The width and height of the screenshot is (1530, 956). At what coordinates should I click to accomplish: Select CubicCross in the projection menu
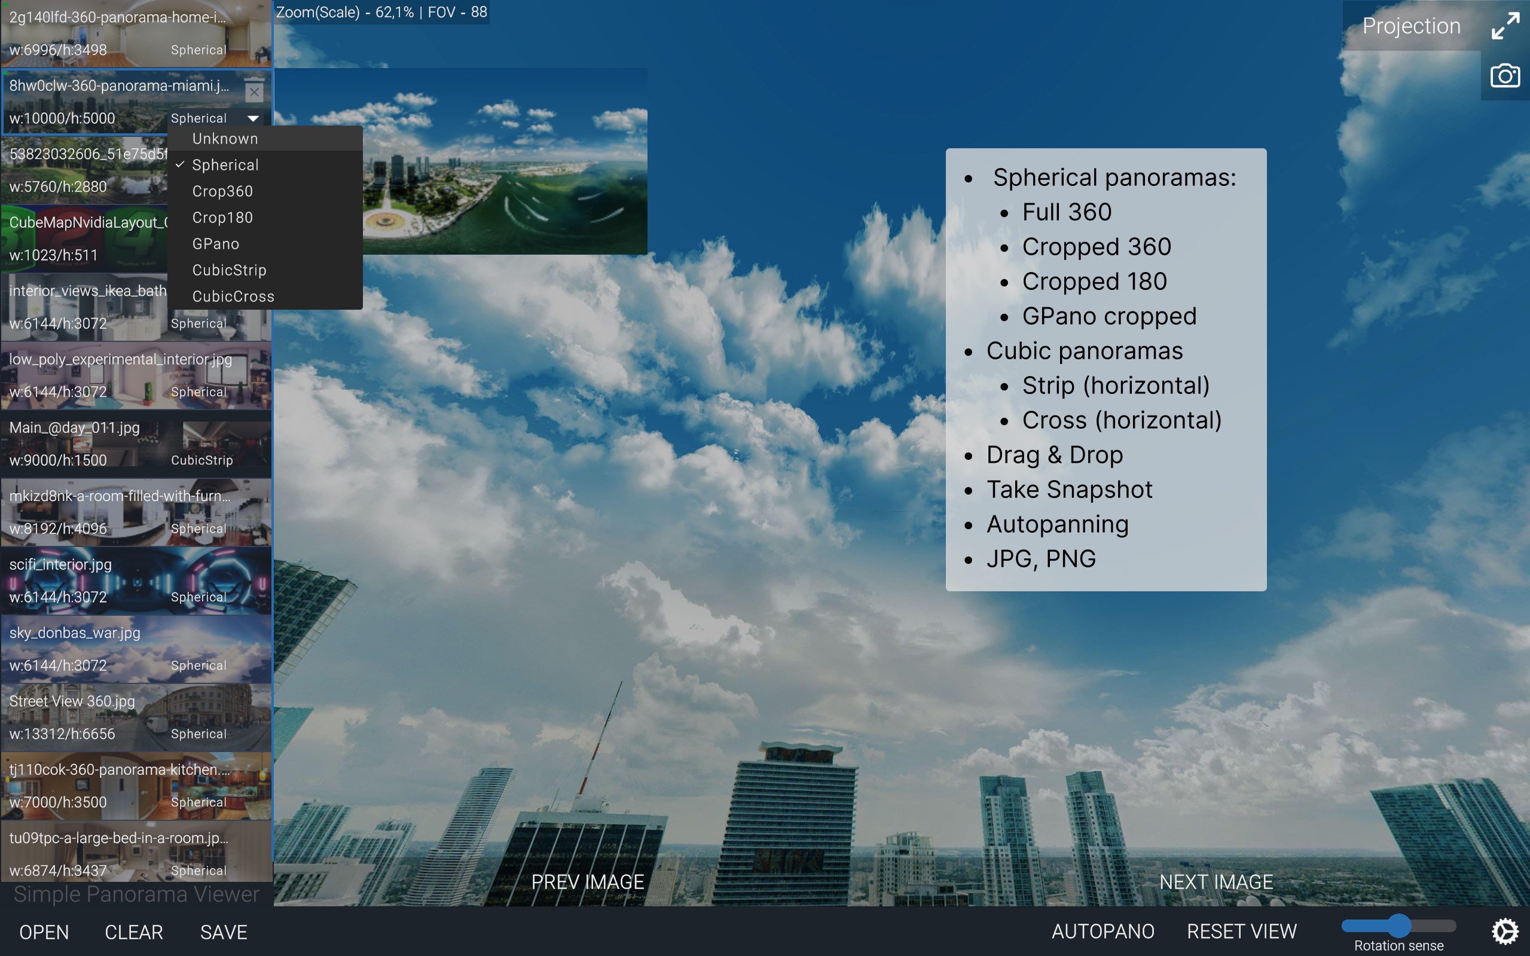265,297
